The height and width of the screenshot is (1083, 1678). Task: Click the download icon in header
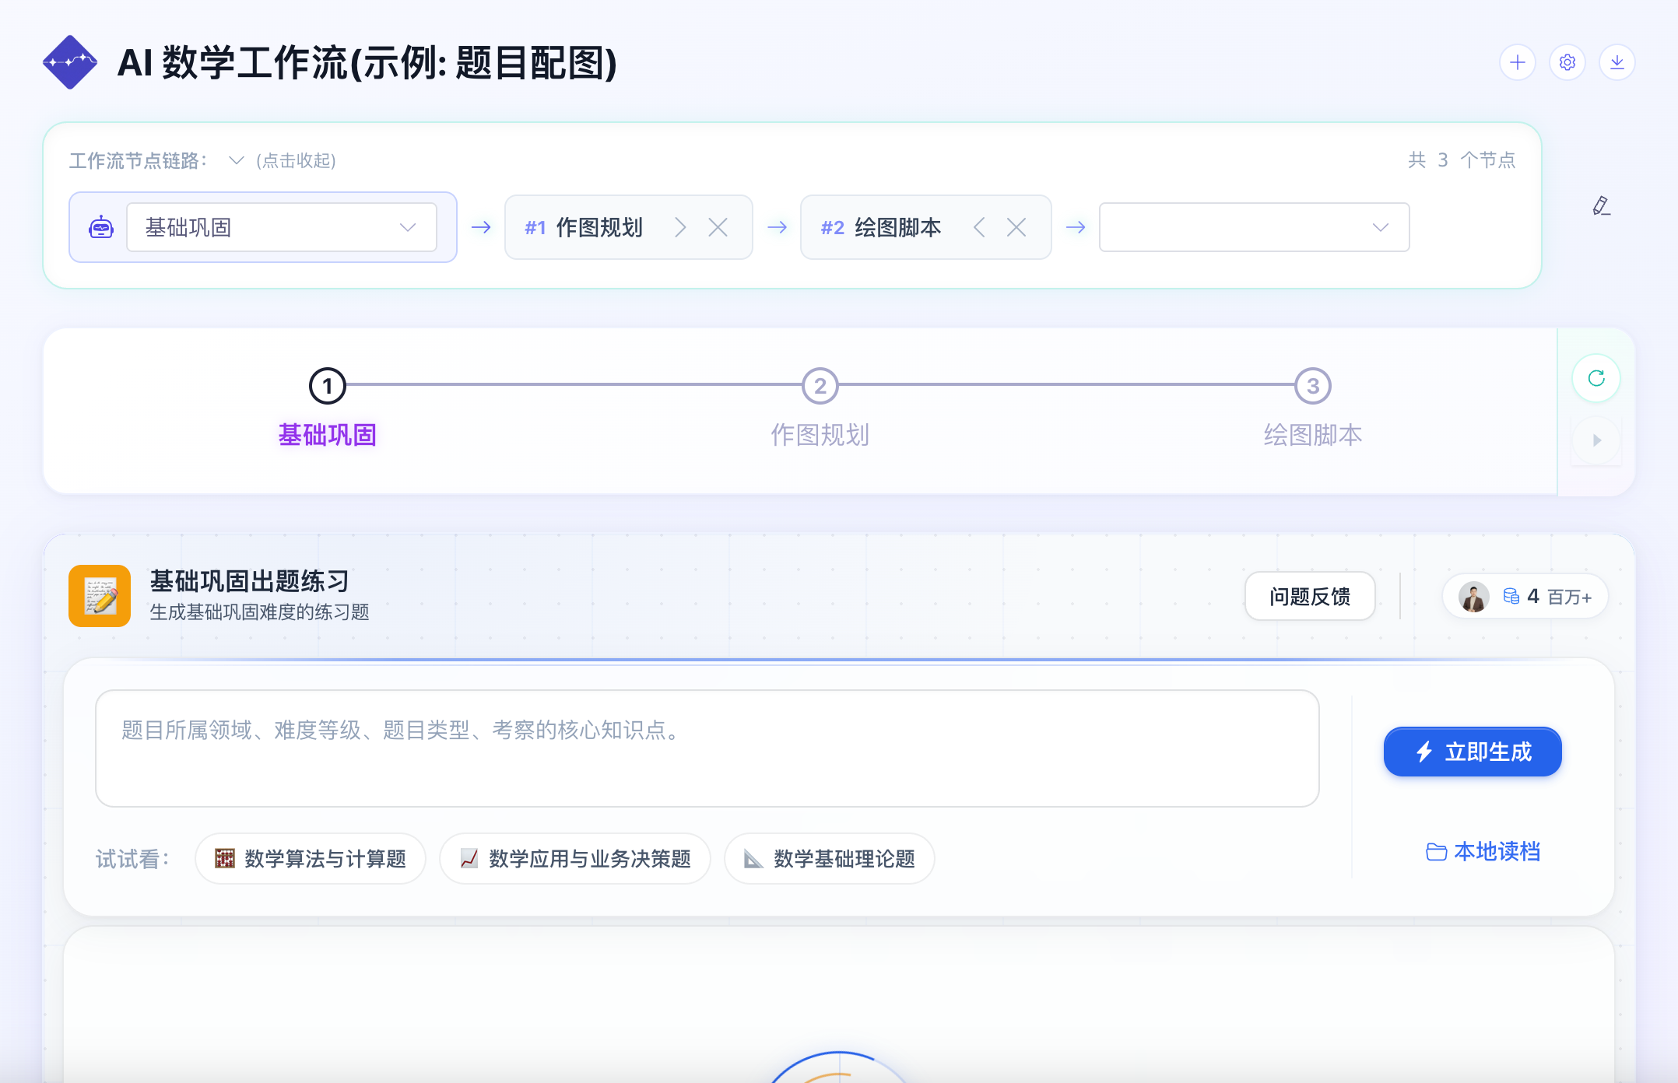(x=1617, y=62)
